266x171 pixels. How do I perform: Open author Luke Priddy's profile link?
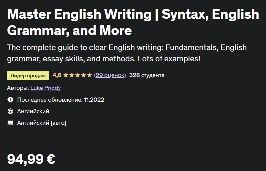click(x=45, y=88)
